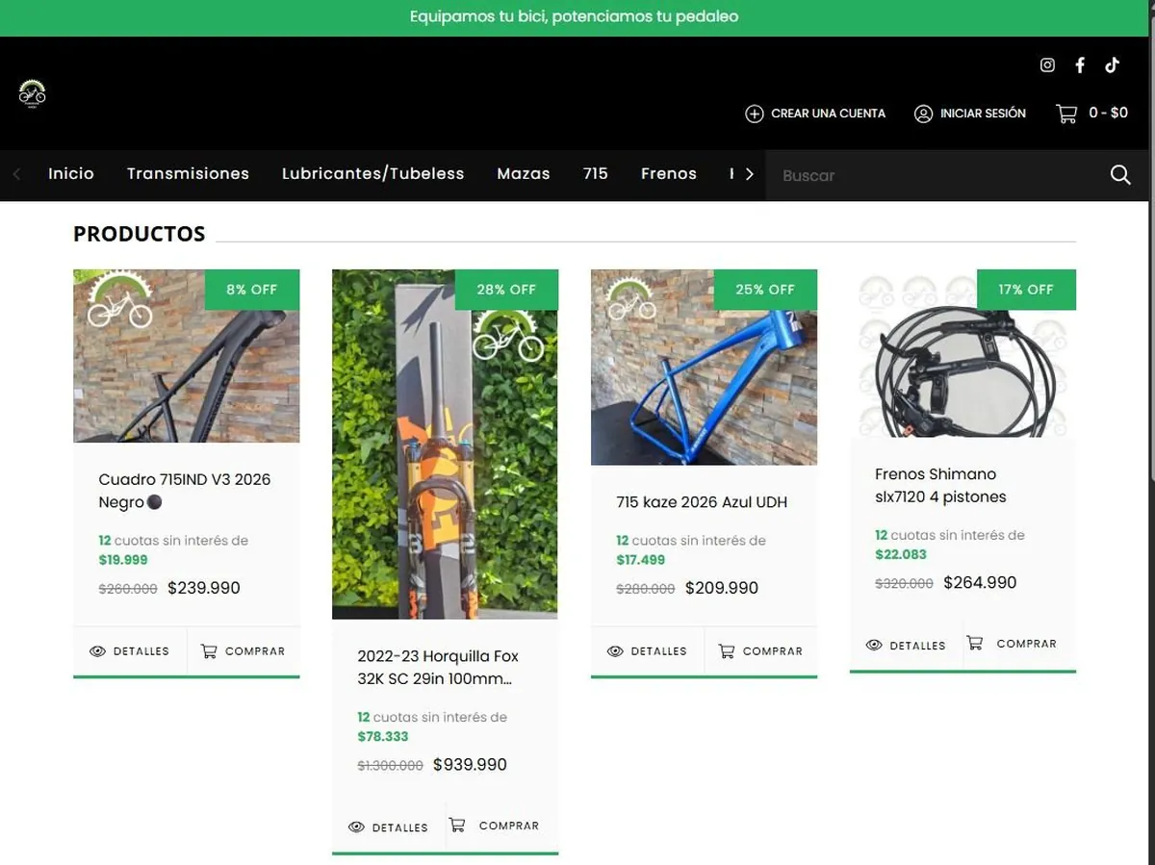
Task: Open the store's Facebook page
Action: coord(1080,65)
